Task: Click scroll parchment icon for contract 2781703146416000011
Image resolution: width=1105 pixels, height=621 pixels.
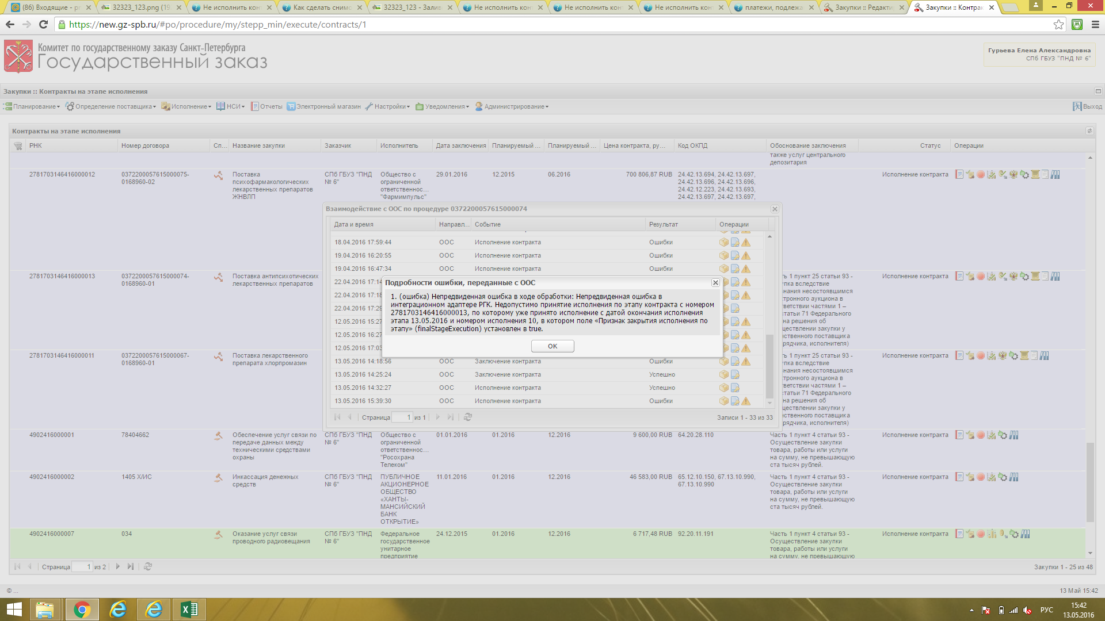Action: tap(1024, 356)
